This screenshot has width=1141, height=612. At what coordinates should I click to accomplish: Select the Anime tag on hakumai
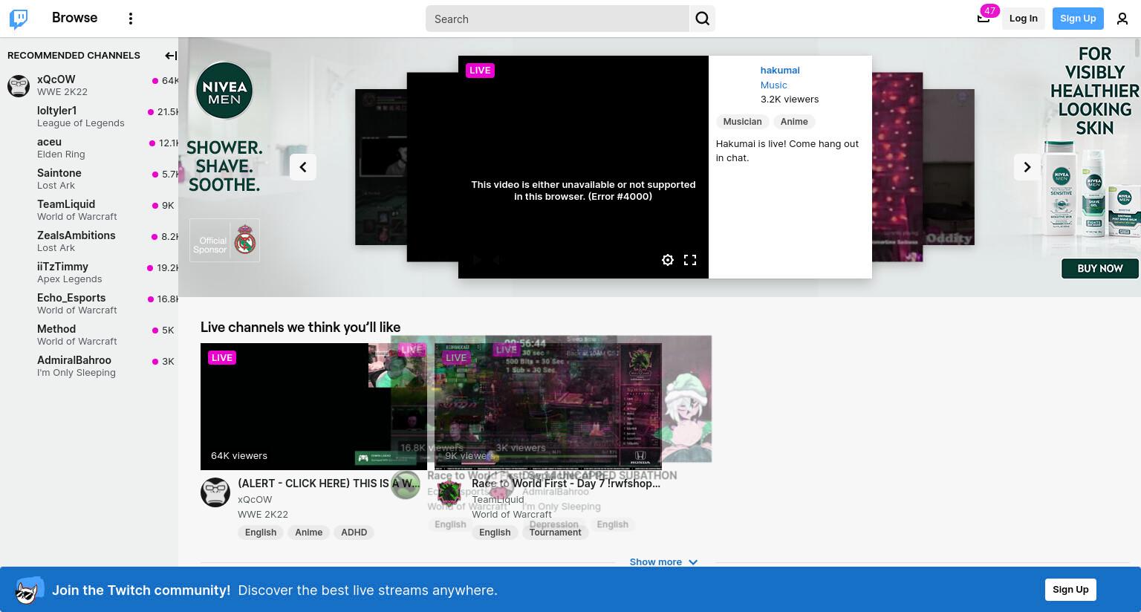[794, 122]
